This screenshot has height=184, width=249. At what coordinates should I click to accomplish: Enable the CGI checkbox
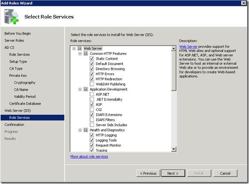click(x=92, y=110)
